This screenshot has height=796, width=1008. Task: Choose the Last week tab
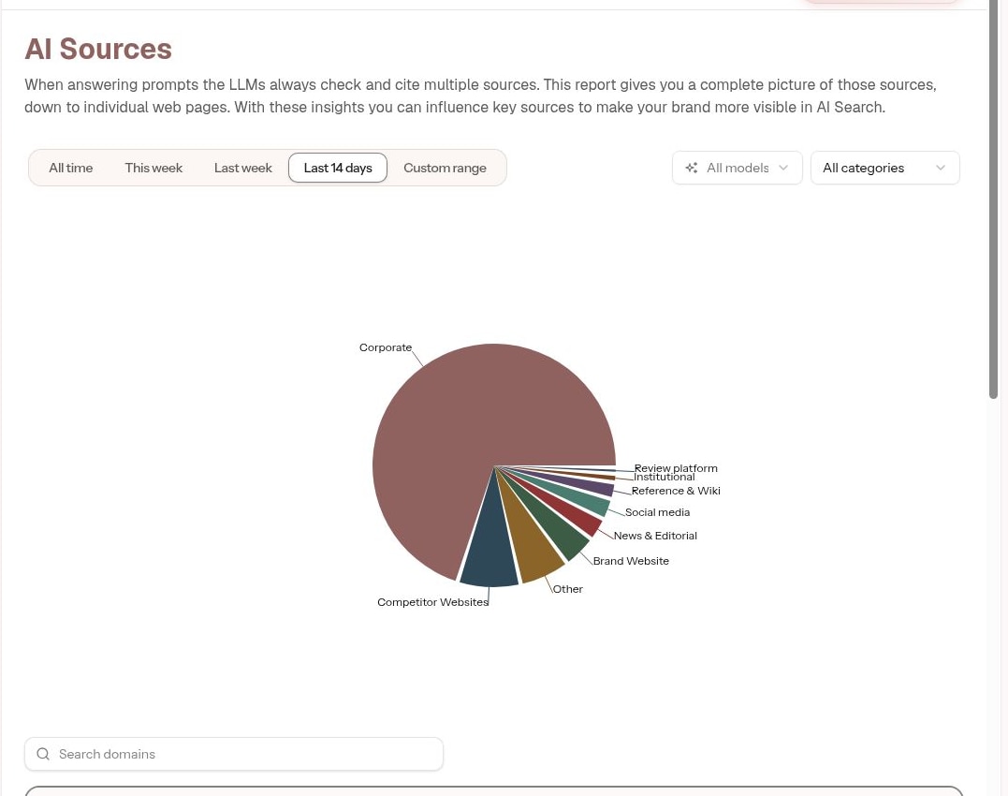coord(243,168)
